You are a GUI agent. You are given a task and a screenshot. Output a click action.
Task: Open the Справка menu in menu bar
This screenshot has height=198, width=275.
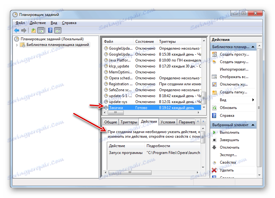click(69, 23)
